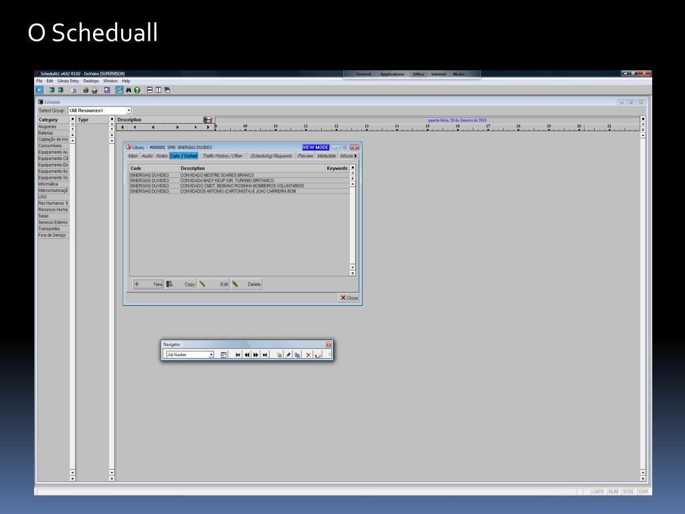
Task: Click the tile vertically icon in the toolbar
Action: point(158,90)
